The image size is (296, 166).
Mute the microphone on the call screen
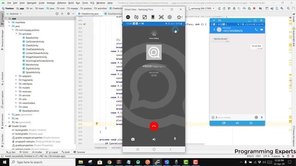(175, 139)
